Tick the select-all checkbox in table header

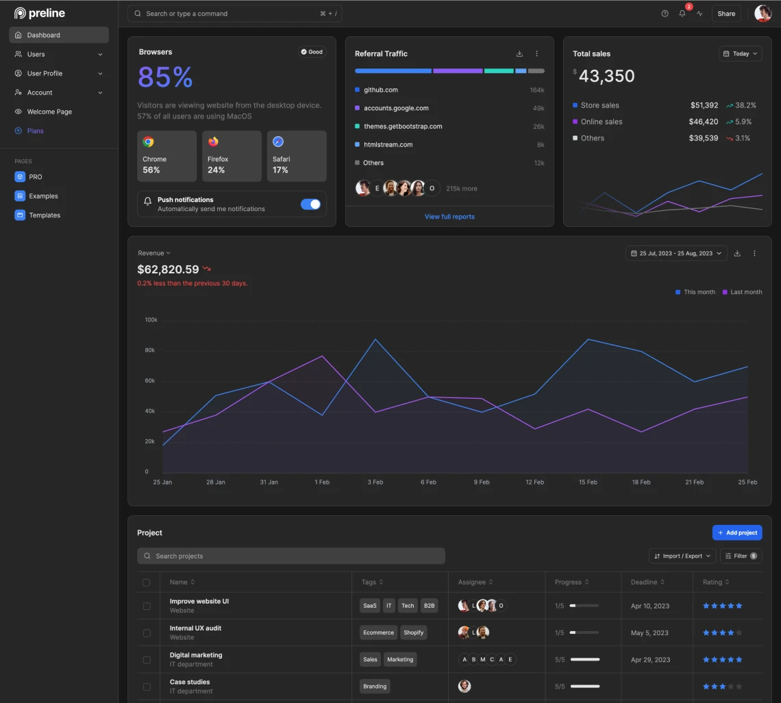click(147, 582)
